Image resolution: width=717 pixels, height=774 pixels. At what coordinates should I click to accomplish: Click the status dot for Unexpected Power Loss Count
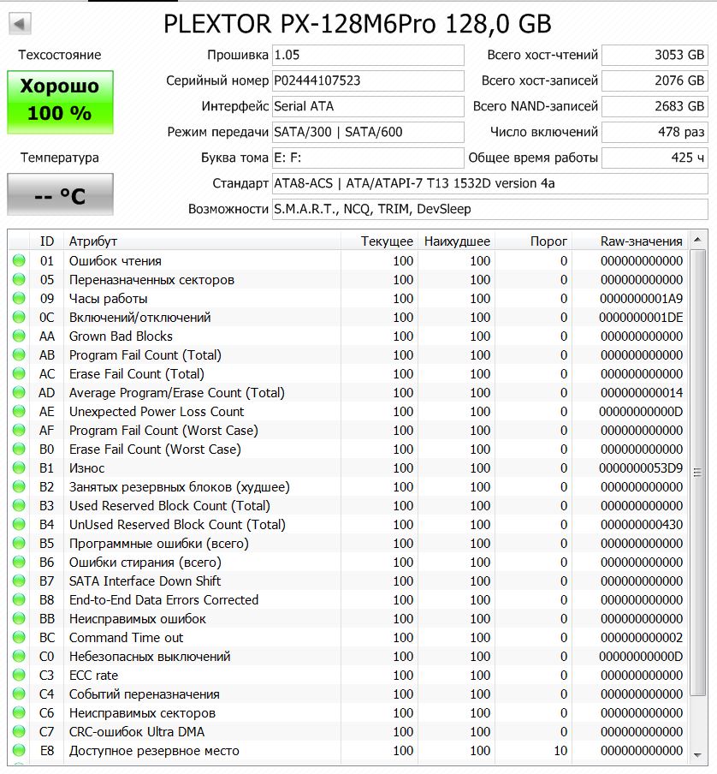[19, 411]
